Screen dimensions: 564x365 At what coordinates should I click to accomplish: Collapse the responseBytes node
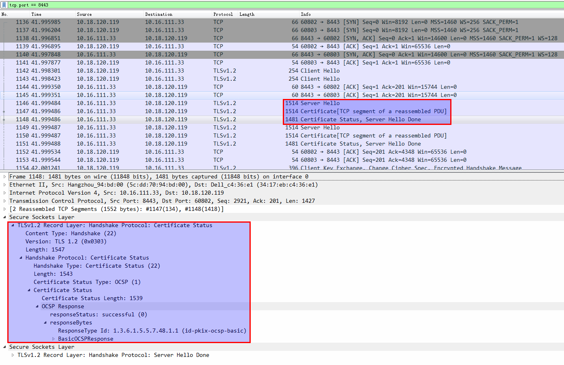pyautogui.click(x=45, y=322)
